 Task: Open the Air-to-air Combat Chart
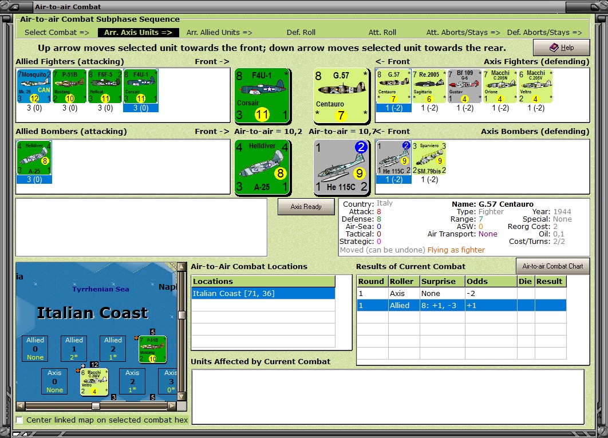click(552, 266)
